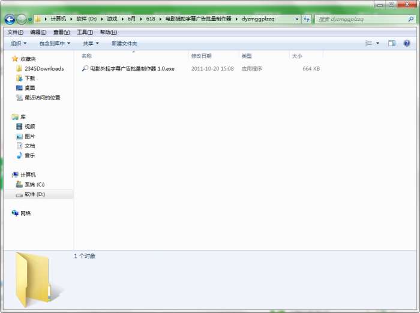This screenshot has height=313, width=420.
Task: Click the refresh button beside address bar
Action: click(x=307, y=19)
